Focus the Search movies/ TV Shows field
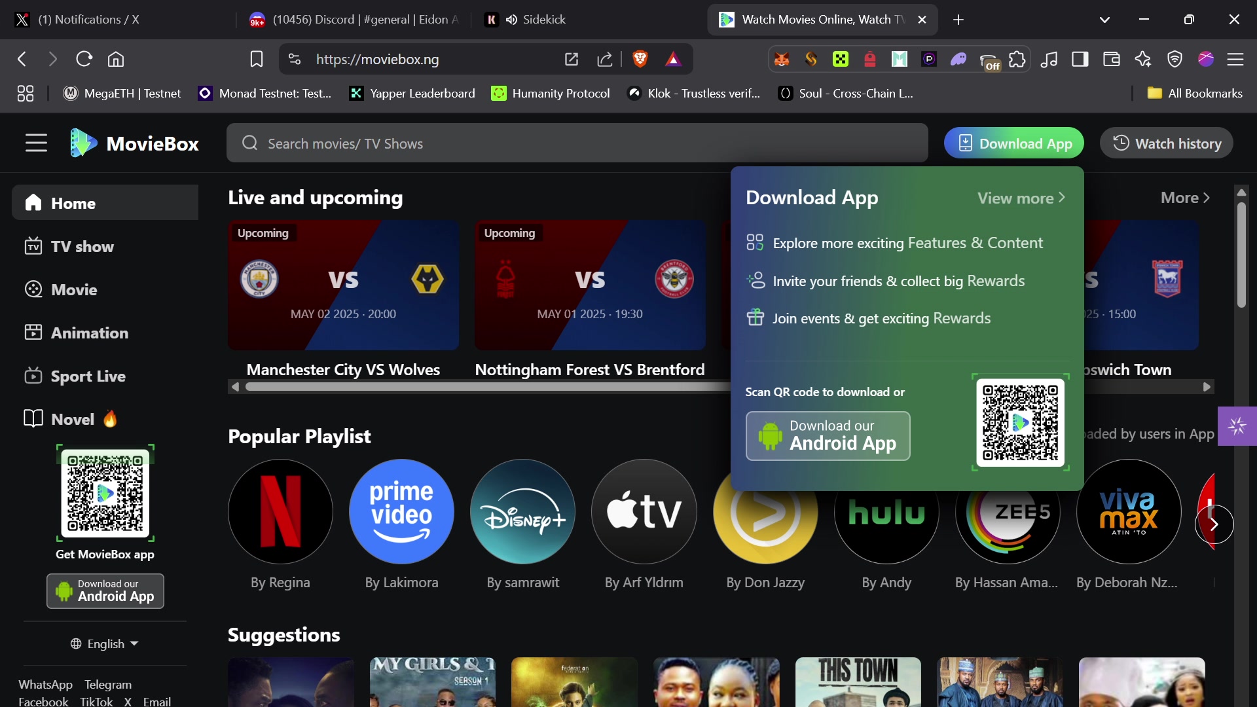Viewport: 1257px width, 707px height. (577, 143)
